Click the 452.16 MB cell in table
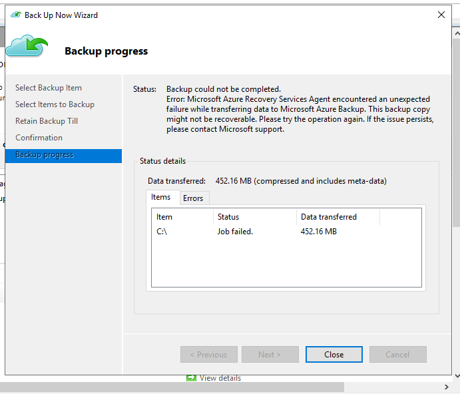This screenshot has height=394, width=460. 319,232
